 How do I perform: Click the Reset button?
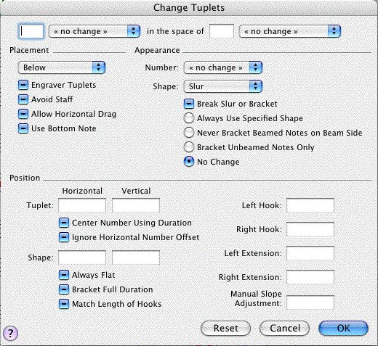[x=225, y=329]
